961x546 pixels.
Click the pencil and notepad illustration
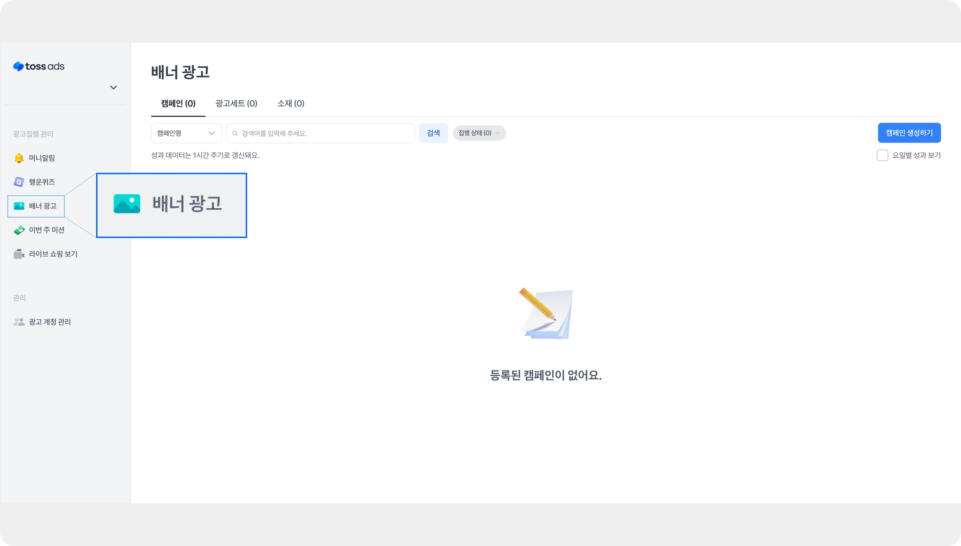click(546, 313)
